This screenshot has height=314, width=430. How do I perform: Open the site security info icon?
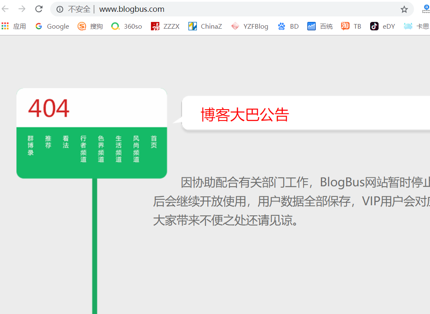point(60,9)
